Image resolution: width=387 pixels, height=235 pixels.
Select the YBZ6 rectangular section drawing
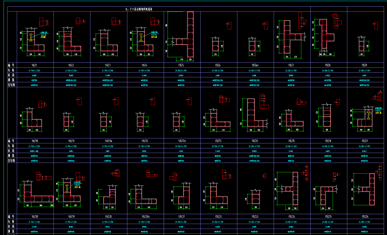click(215, 46)
